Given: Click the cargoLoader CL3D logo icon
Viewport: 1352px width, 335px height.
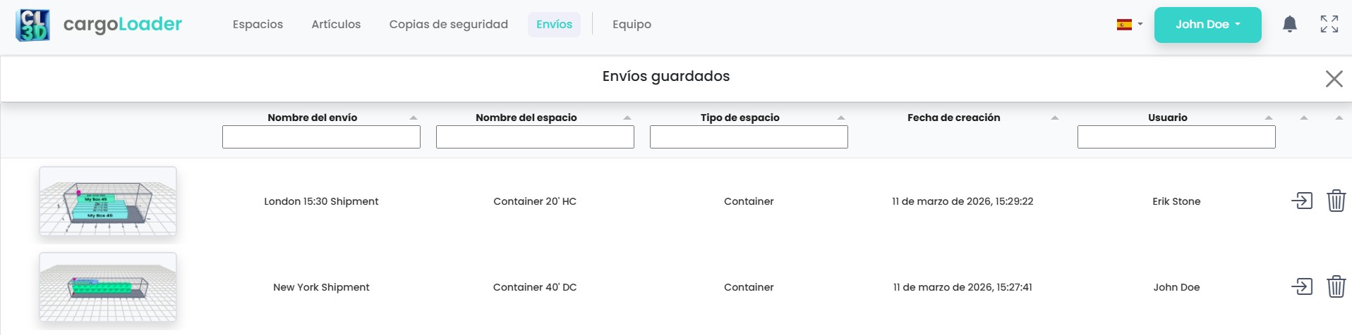Looking at the screenshot, I should coord(32,25).
